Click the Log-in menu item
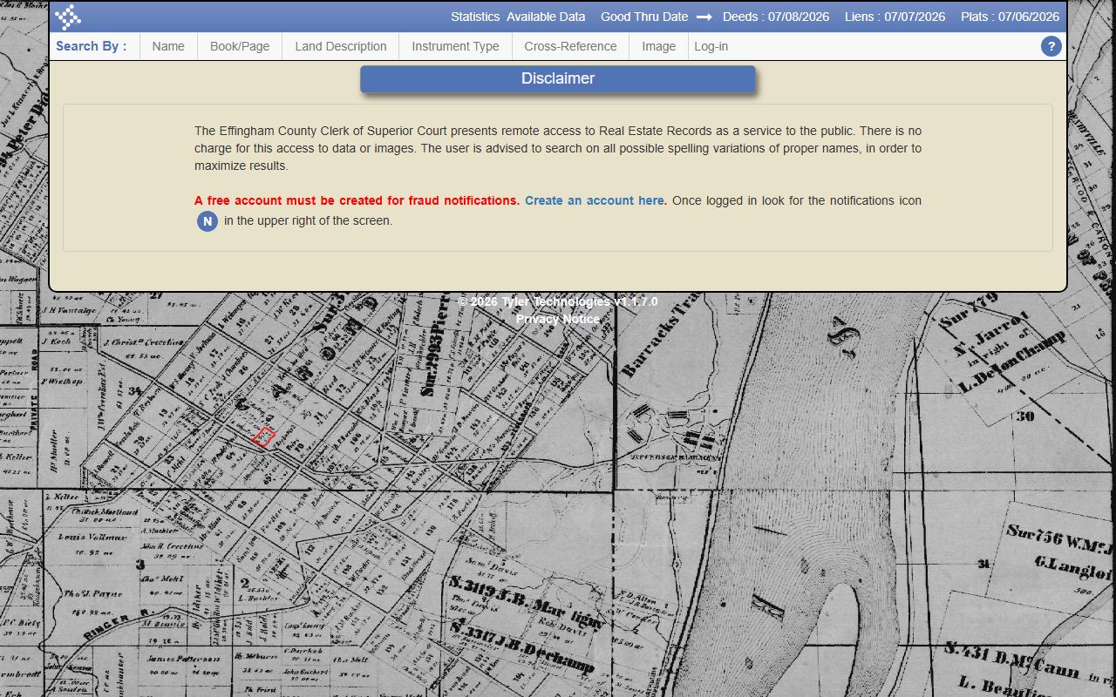This screenshot has width=1116, height=697. pyautogui.click(x=711, y=46)
